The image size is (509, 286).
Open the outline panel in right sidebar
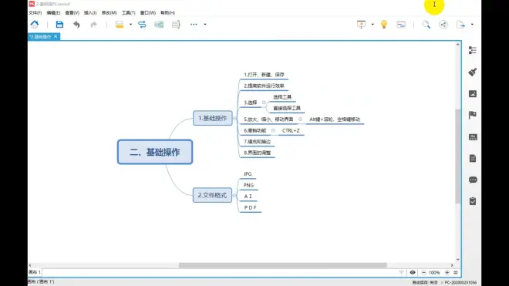click(473, 50)
